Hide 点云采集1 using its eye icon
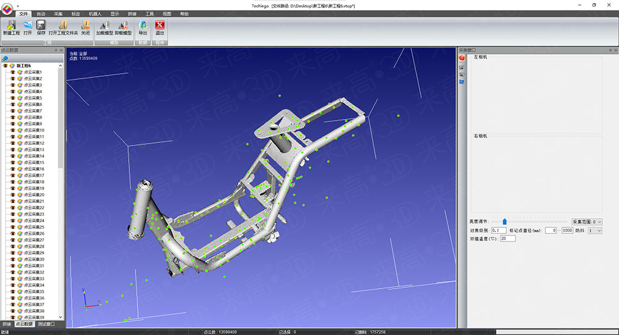619x335 pixels. [12, 72]
